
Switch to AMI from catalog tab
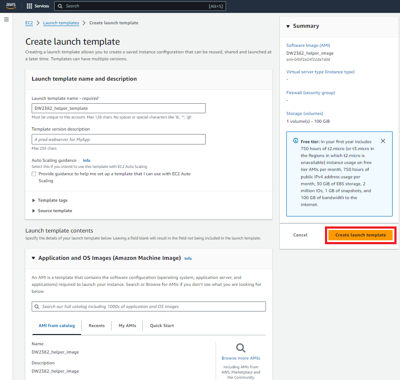pos(57,326)
